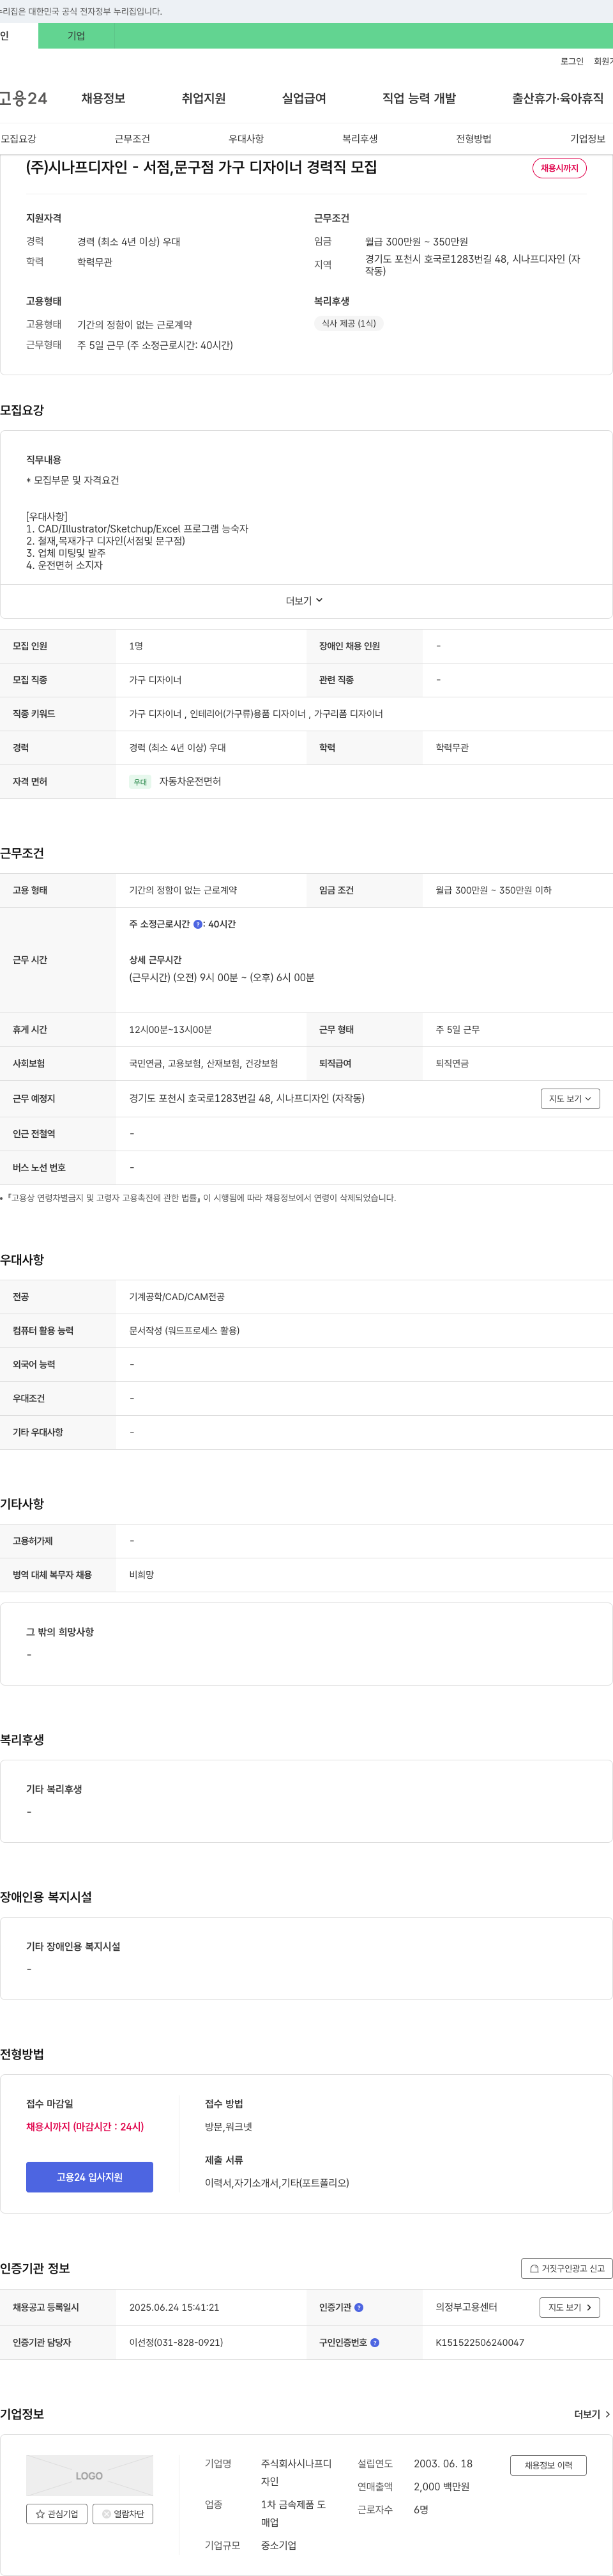Click the 주식회사시나프디자인 company name
This screenshot has width=613, height=2576.
[296, 2473]
